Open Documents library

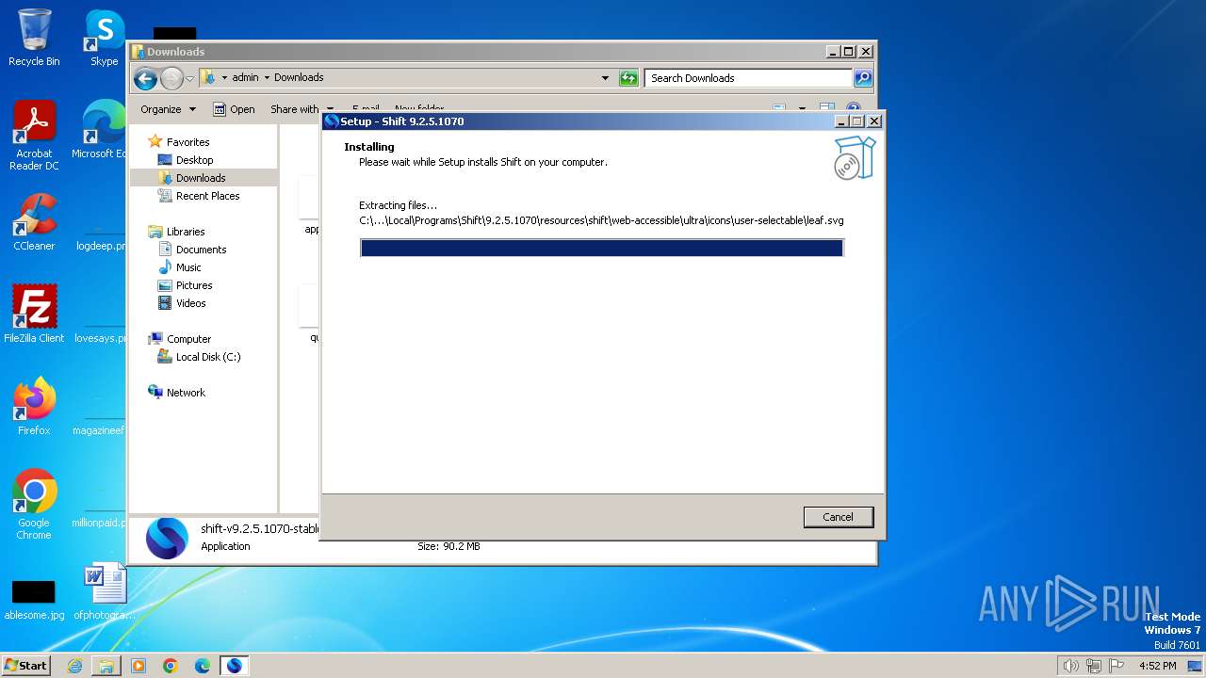201,250
